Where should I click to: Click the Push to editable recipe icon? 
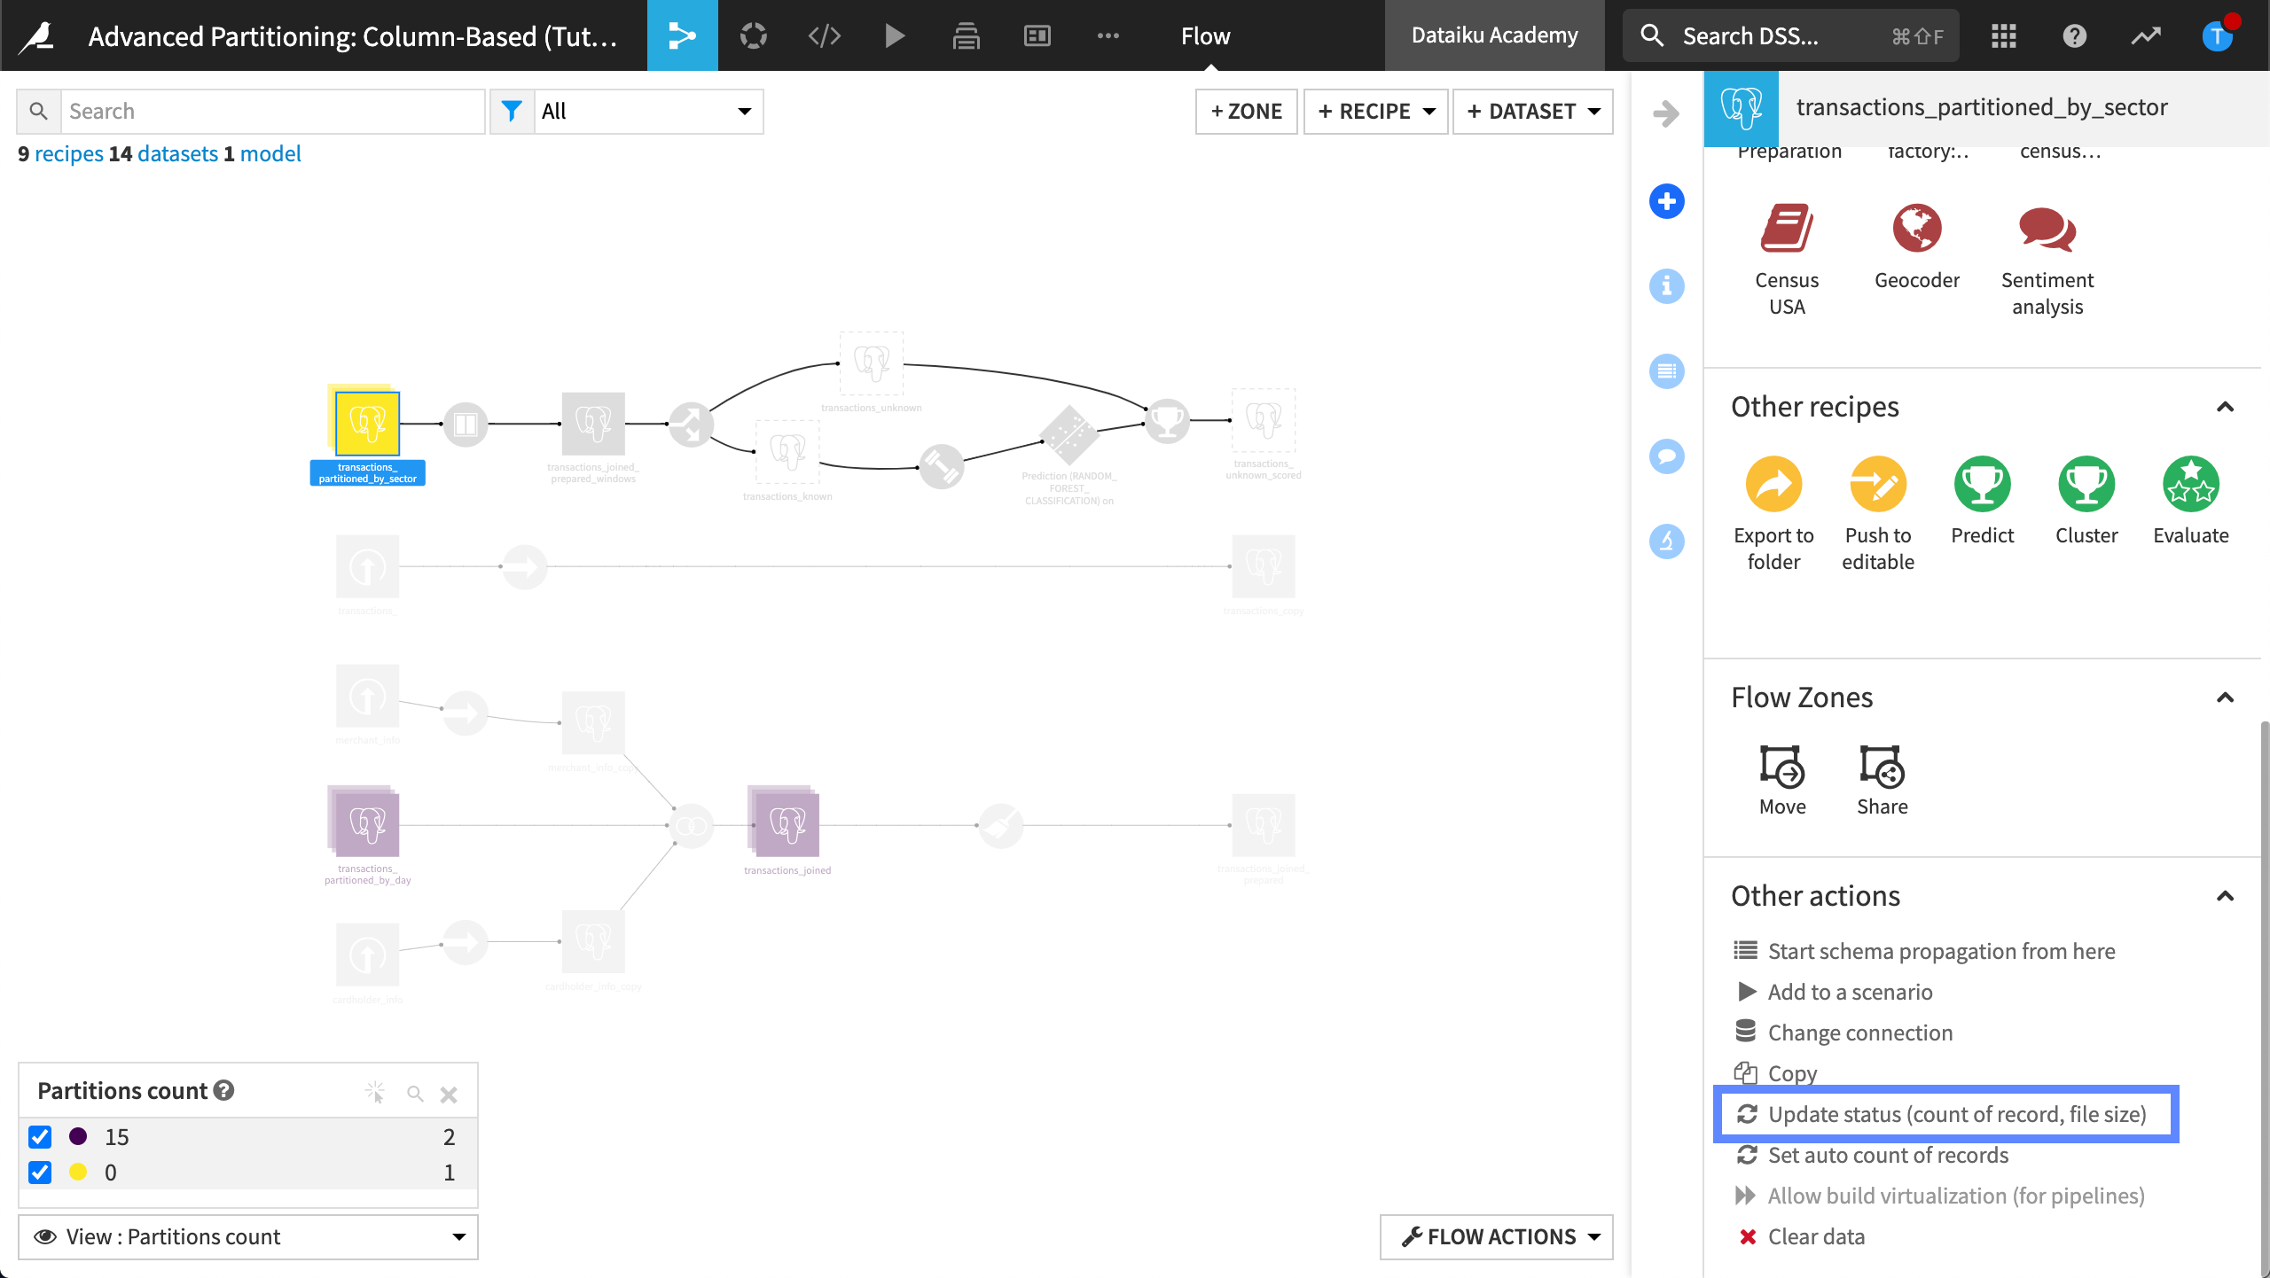[1877, 485]
